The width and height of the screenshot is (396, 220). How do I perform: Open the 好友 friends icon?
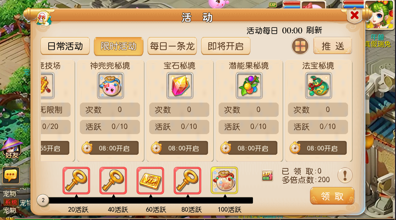coord(12,148)
